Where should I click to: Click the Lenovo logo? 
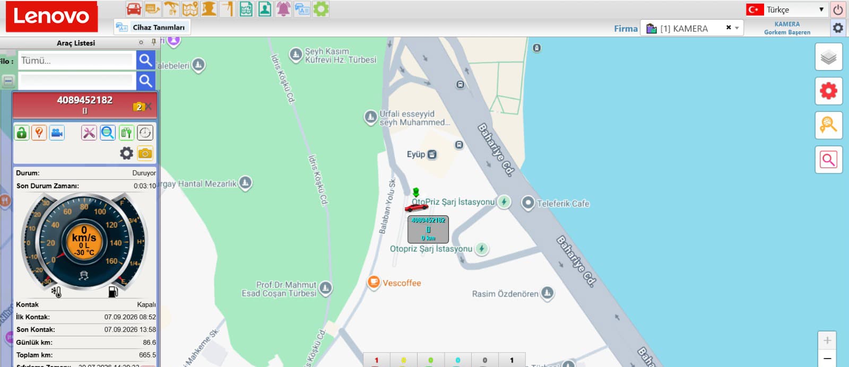[x=51, y=16]
